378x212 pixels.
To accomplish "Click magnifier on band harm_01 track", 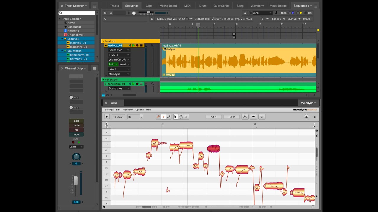I will pos(152,84).
